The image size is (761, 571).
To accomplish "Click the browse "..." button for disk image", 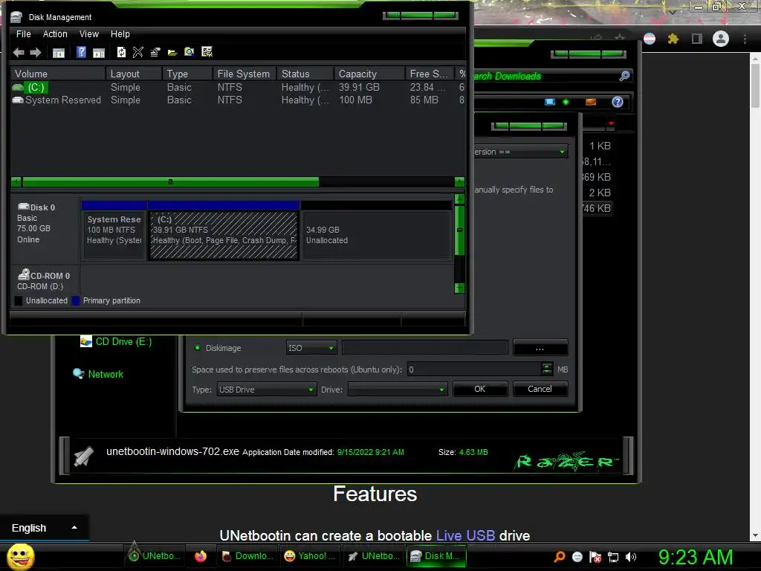I will tap(540, 348).
